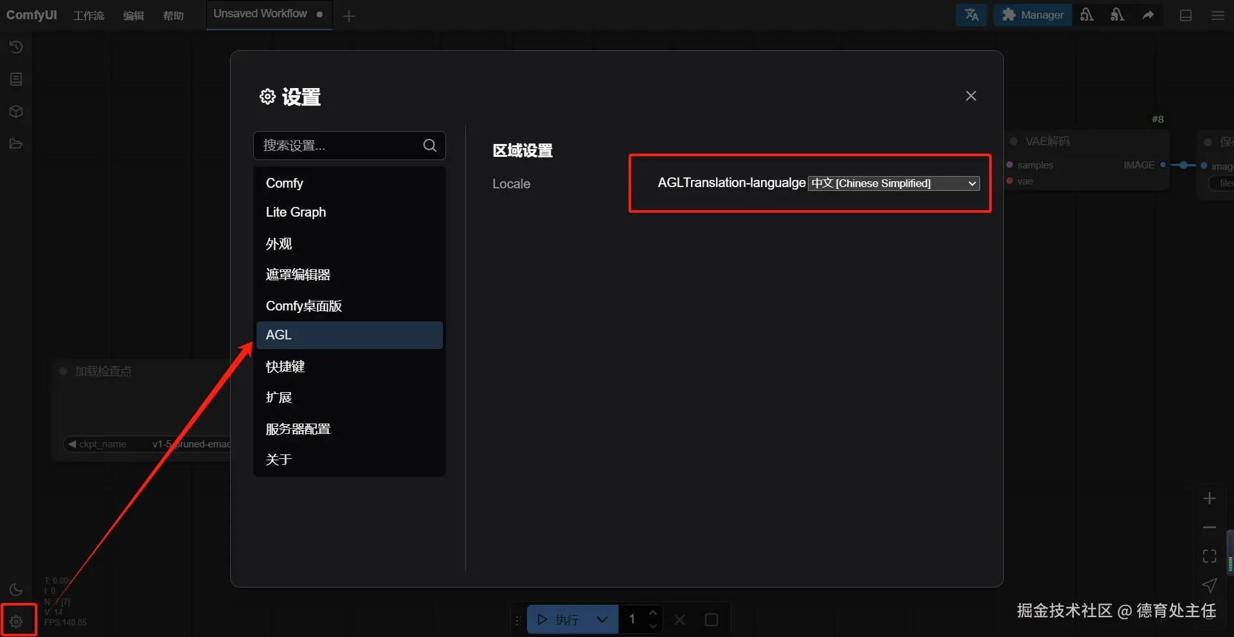The width and height of the screenshot is (1234, 637).
Task: Expand the run mode dropdown arrow
Action: click(602, 620)
